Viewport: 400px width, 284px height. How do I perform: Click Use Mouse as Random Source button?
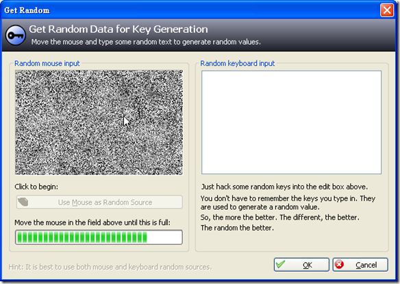click(x=99, y=202)
